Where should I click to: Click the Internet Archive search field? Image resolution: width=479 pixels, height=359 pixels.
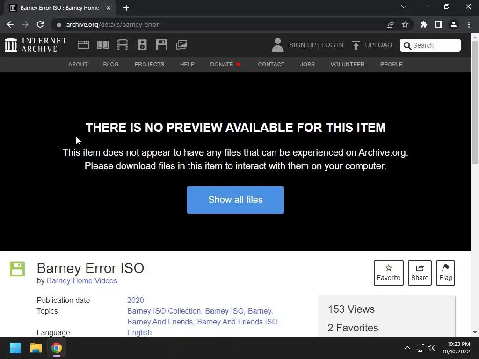click(430, 45)
